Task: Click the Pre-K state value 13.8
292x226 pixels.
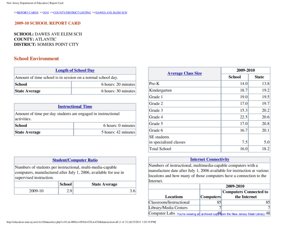Action: pyautogui.click(x=266, y=84)
